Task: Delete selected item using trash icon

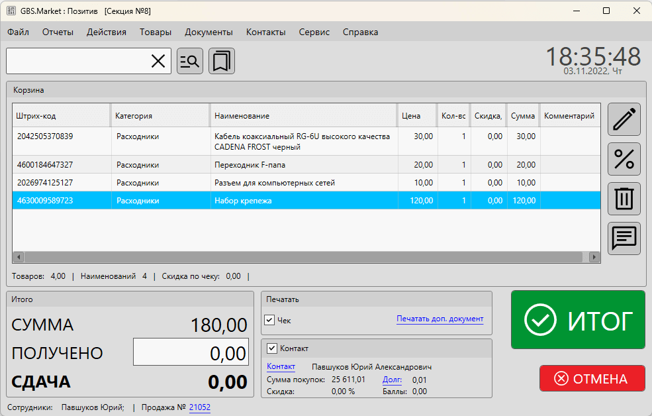Action: (x=624, y=199)
